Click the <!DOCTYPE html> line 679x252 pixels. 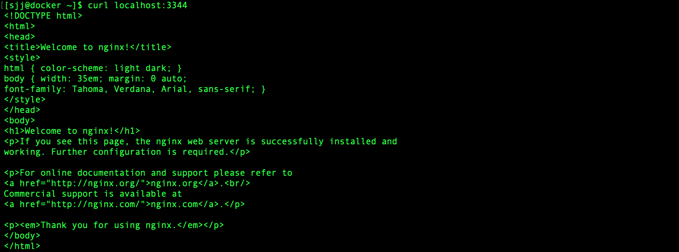click(43, 16)
